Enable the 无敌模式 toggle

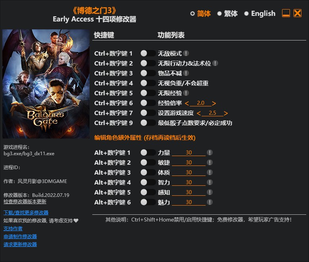148,53
